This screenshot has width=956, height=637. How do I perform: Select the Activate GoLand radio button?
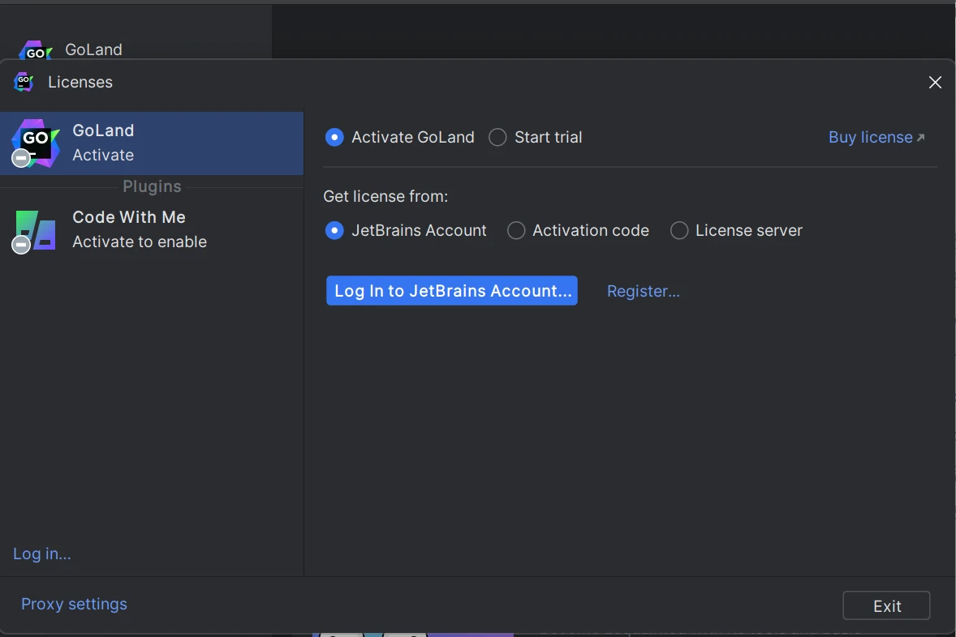(x=334, y=138)
